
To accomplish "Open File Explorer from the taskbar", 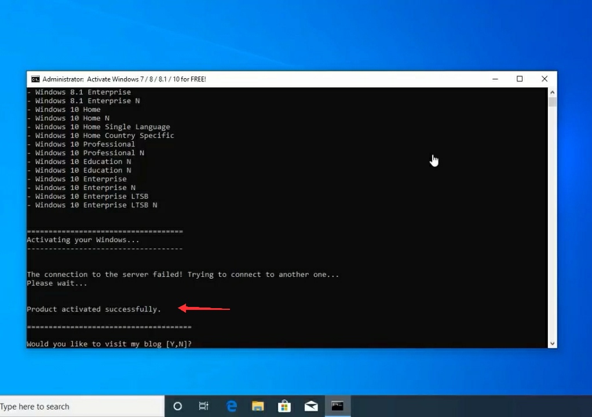I will click(x=258, y=406).
